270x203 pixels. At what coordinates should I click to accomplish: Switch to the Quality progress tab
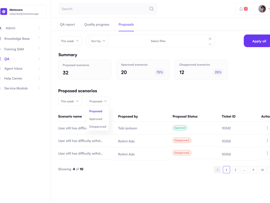point(97,25)
